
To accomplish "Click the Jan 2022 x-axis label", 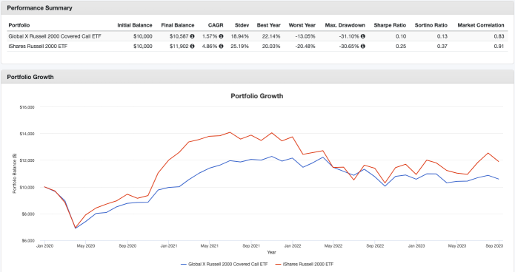I will pos(292,246).
